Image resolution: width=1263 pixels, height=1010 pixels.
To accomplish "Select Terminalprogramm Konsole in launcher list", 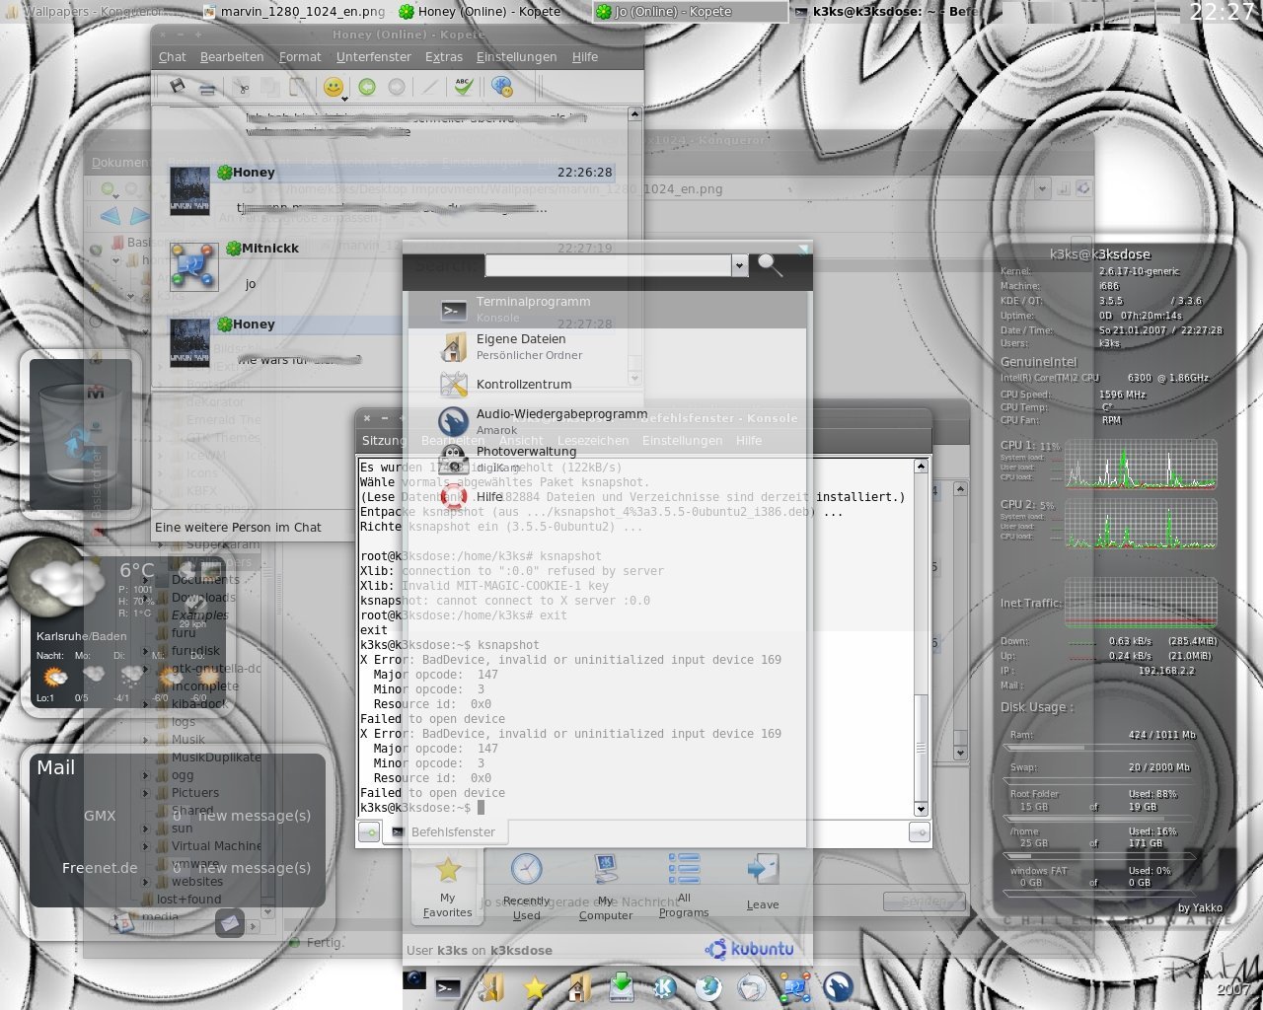I will coord(608,309).
